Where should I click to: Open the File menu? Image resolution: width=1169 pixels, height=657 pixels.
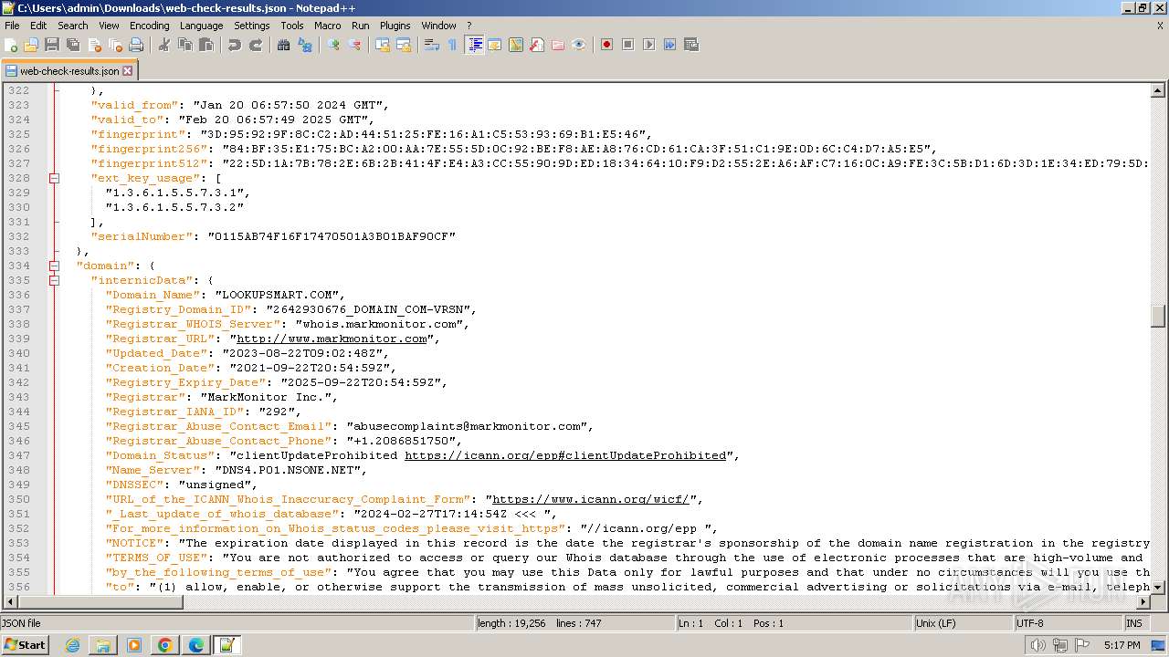(12, 26)
